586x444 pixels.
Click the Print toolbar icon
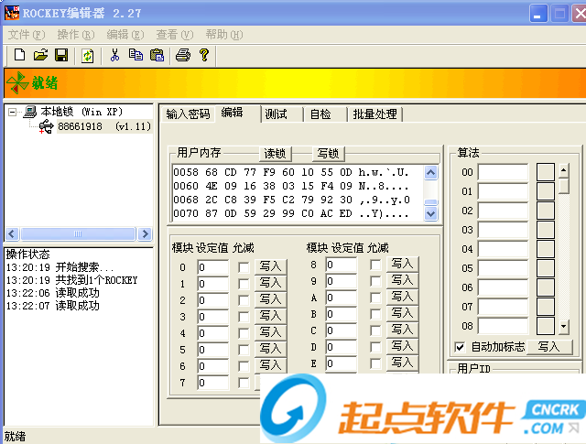pyautogui.click(x=183, y=55)
